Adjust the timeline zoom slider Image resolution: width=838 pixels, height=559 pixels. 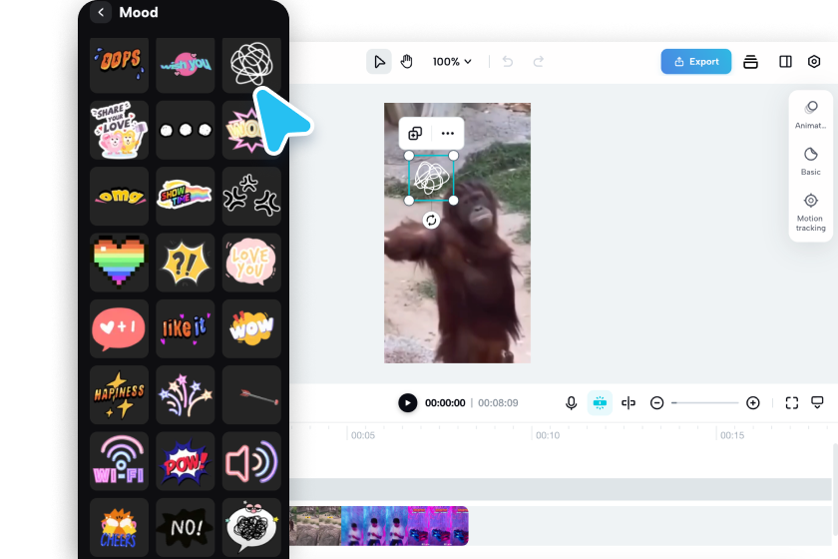coord(704,403)
